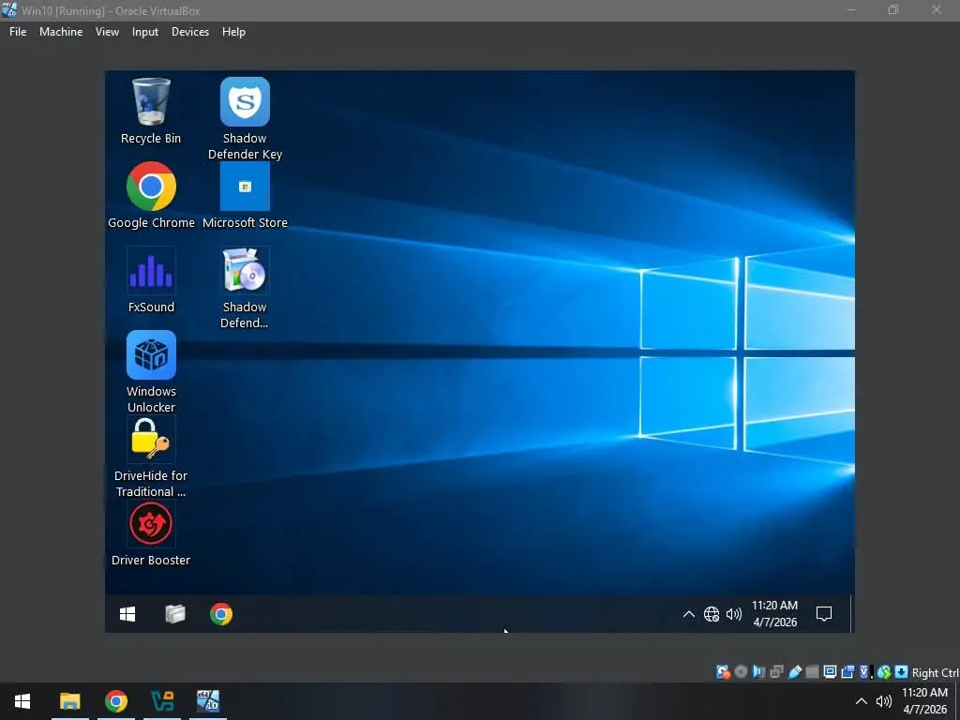Screen dimensions: 960x720
Task: Open the VirtualBox Devices menu
Action: (189, 32)
